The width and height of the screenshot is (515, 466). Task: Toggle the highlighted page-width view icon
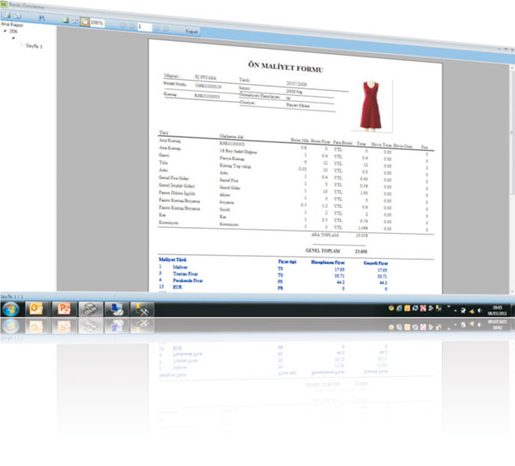click(x=85, y=22)
